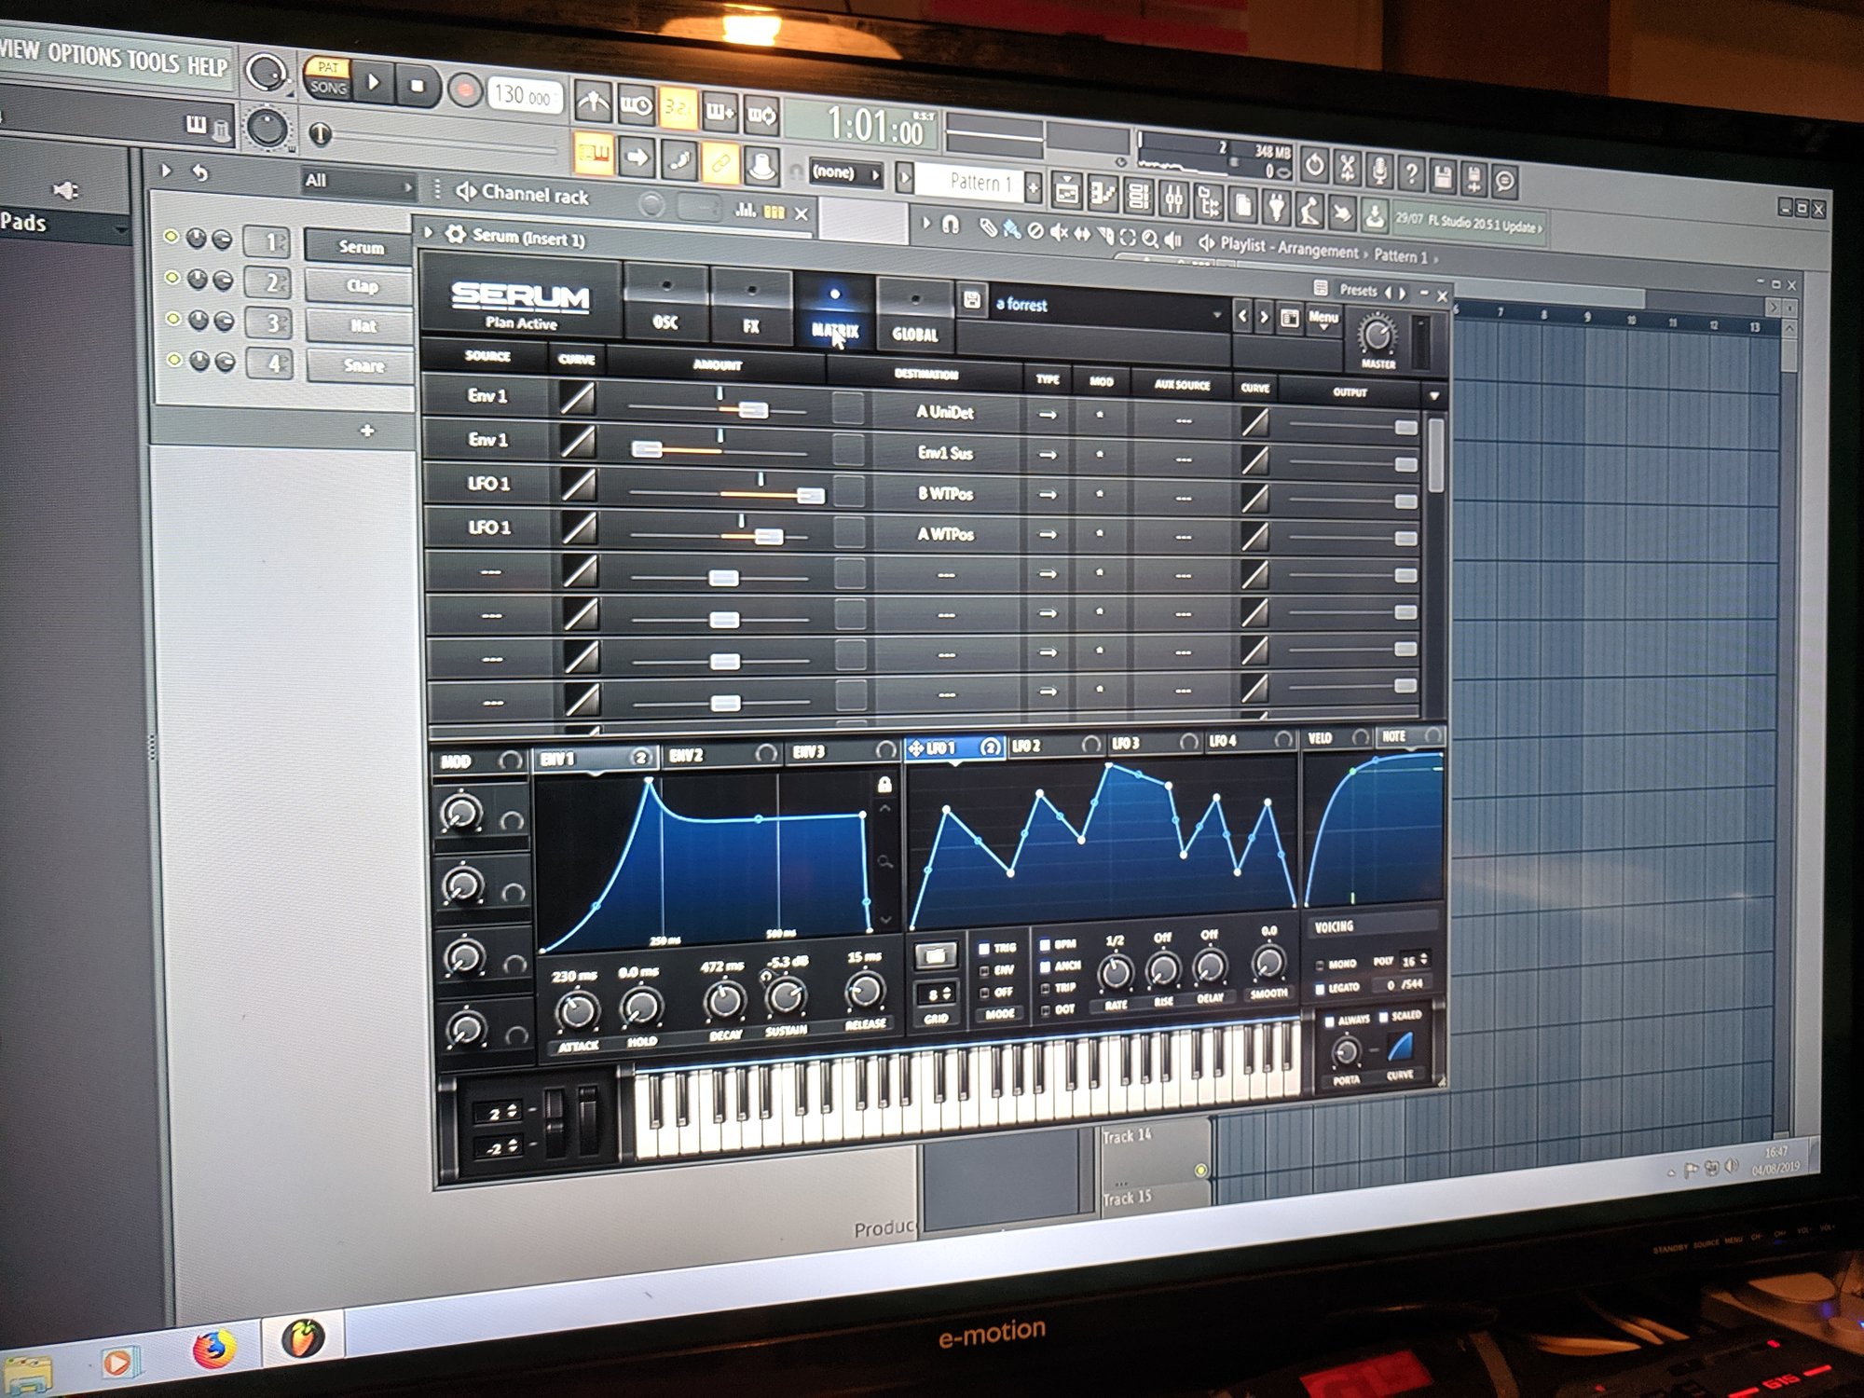Launch FL Studio from the Windows taskbar
This screenshot has width=1864, height=1398.
[303, 1337]
